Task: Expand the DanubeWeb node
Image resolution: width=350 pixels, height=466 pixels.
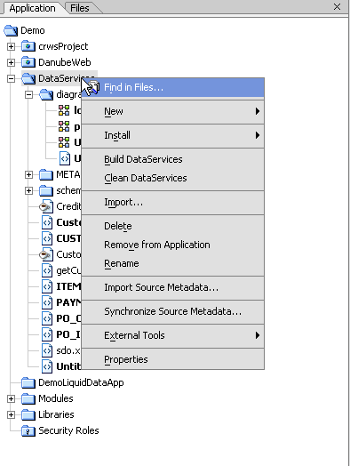Action: 11,63
